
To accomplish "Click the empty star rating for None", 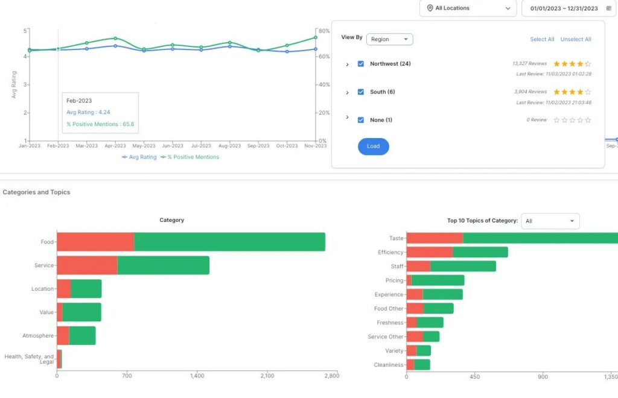I will [x=572, y=120].
